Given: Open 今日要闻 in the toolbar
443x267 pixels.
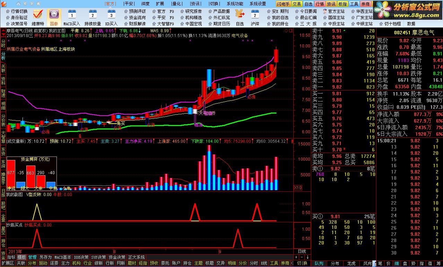Looking at the screenshot, I should pyautogui.click(x=306, y=11).
